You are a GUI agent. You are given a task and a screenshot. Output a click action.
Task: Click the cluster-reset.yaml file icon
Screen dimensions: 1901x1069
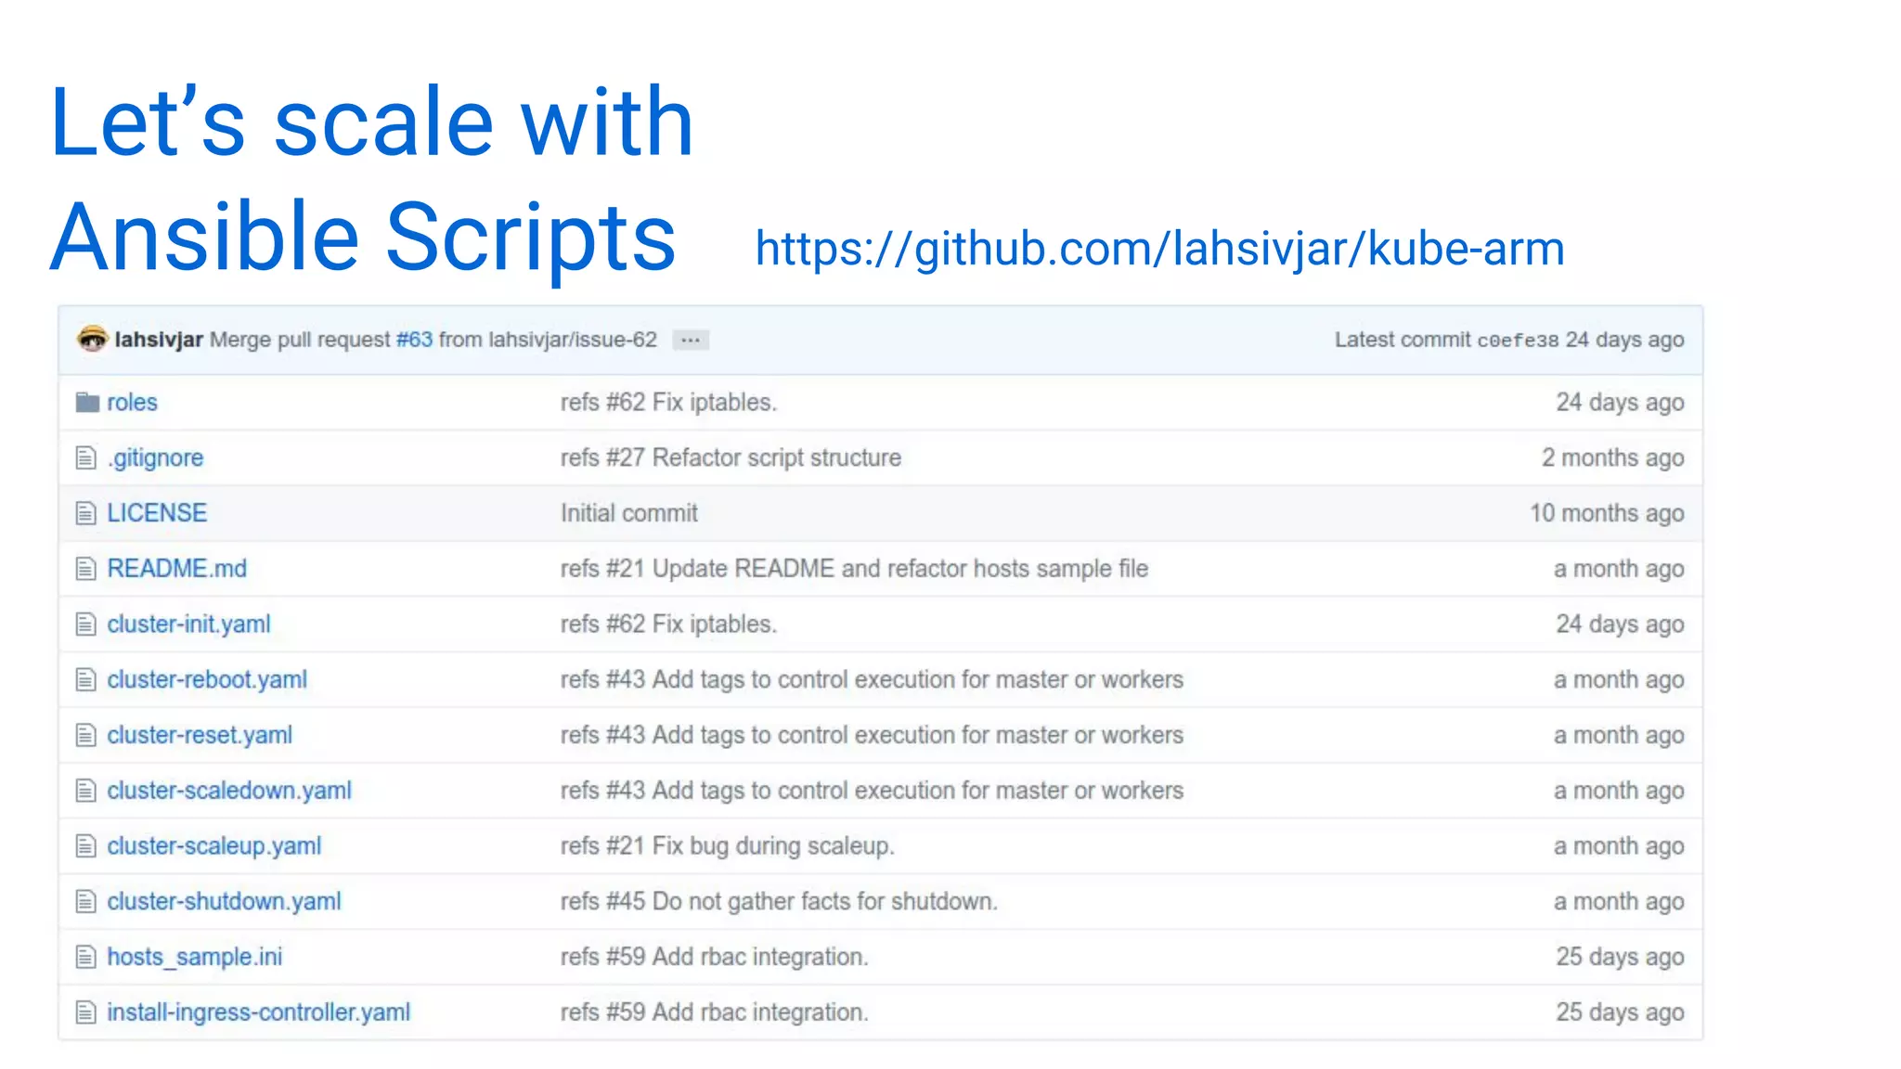(x=85, y=736)
